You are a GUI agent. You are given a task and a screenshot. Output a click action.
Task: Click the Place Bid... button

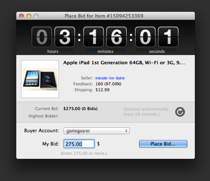(x=163, y=144)
